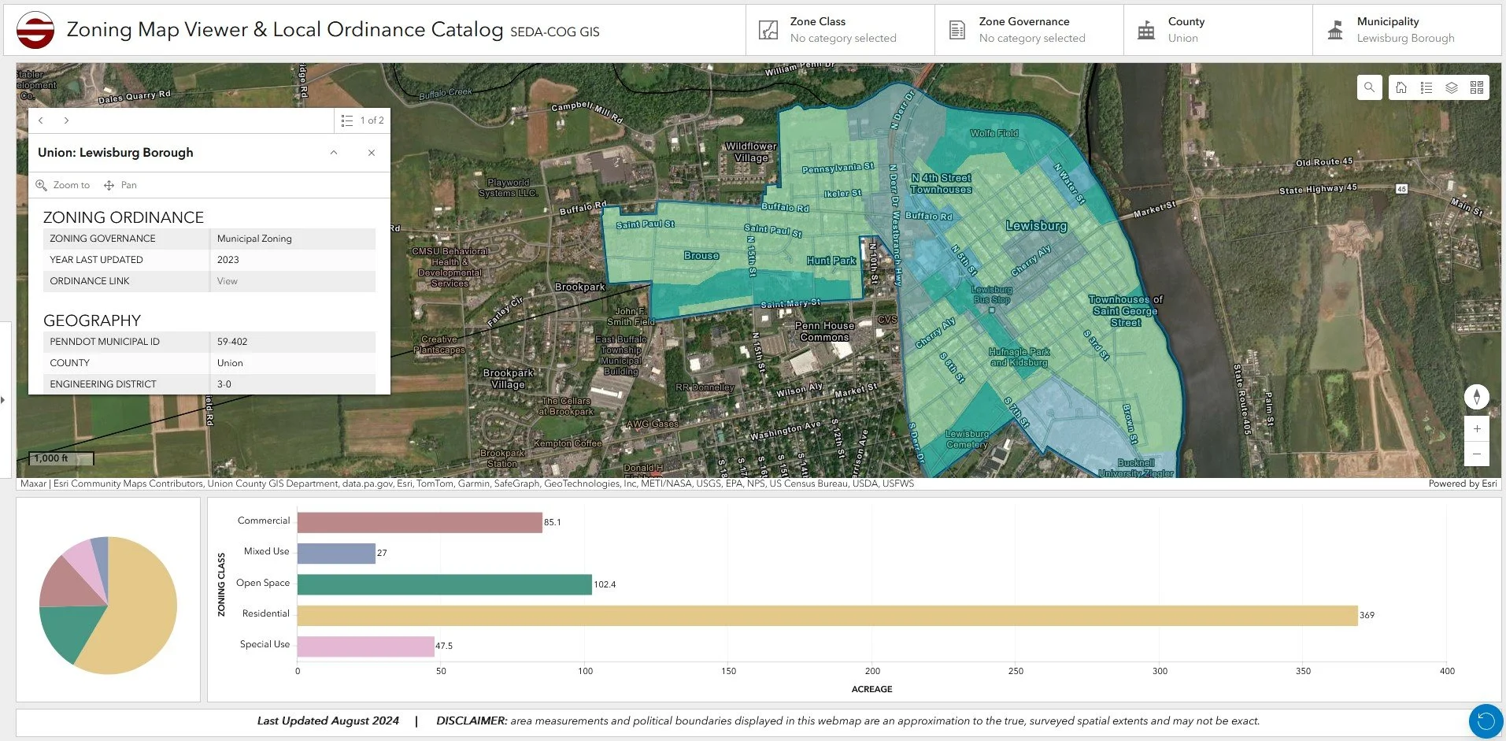Click the SEDA-COG logo
The height and width of the screenshot is (741, 1506).
(x=35, y=30)
